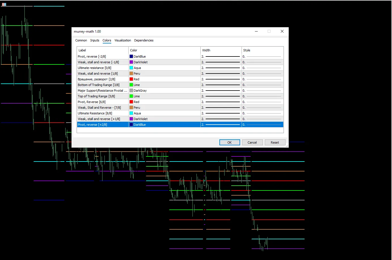The height and width of the screenshot is (260, 392).
Task: Open color dropdown for Weak, stall [-1/8]
Action: 165,62
